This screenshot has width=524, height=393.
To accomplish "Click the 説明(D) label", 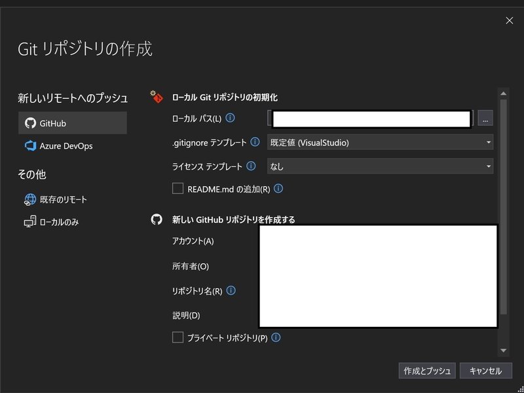I will point(186,316).
